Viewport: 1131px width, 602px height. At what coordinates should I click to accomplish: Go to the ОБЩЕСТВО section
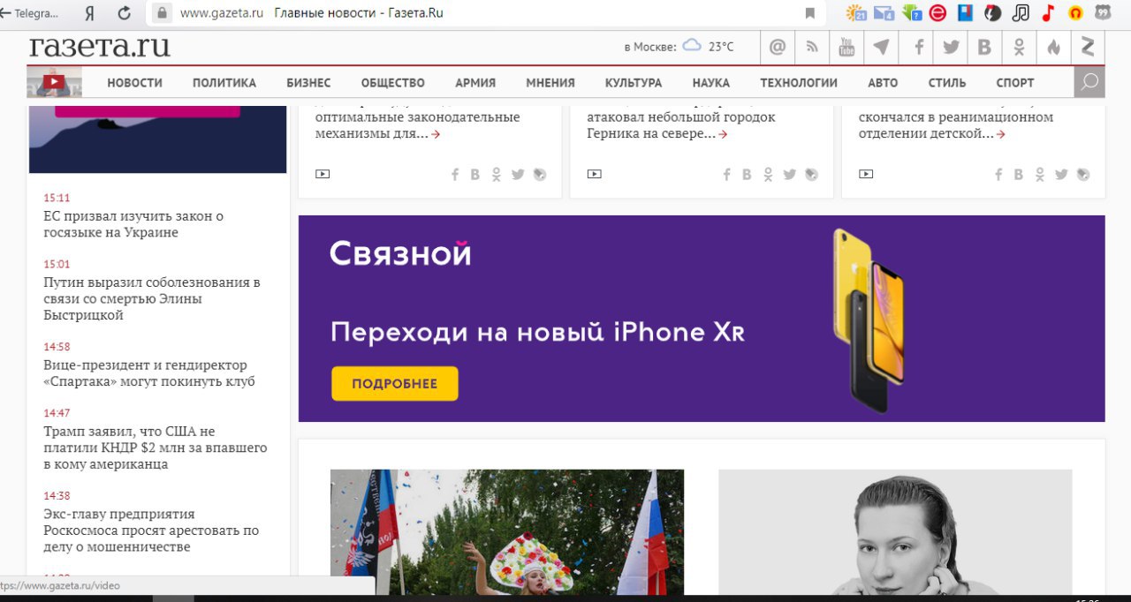click(393, 83)
